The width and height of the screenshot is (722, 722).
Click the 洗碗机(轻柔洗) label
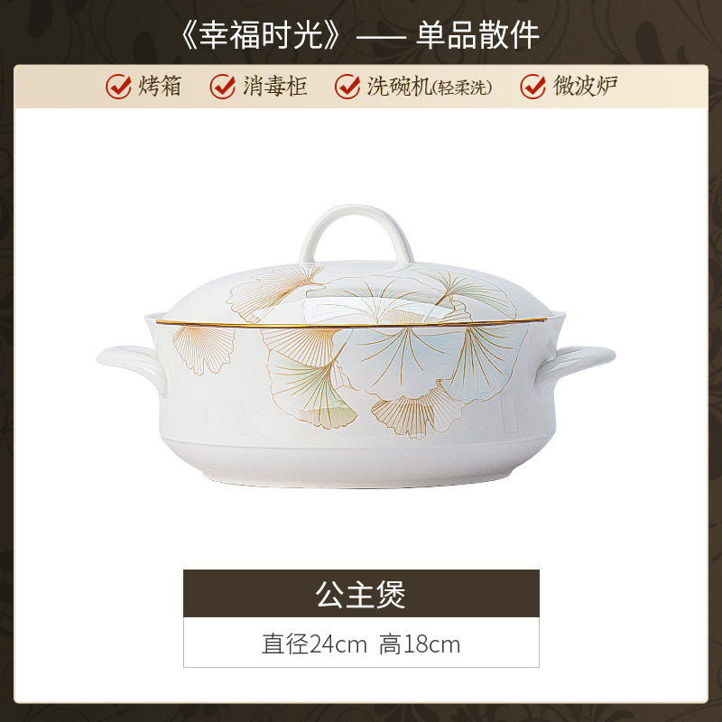pyautogui.click(x=430, y=87)
